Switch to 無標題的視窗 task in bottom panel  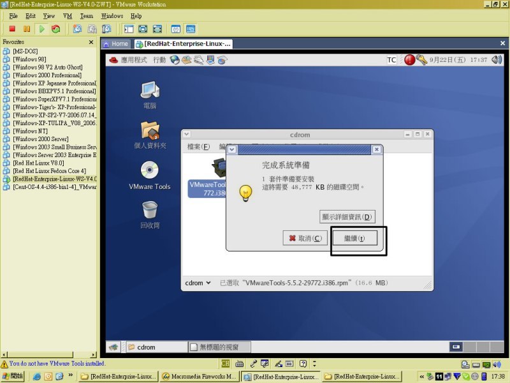(219, 347)
